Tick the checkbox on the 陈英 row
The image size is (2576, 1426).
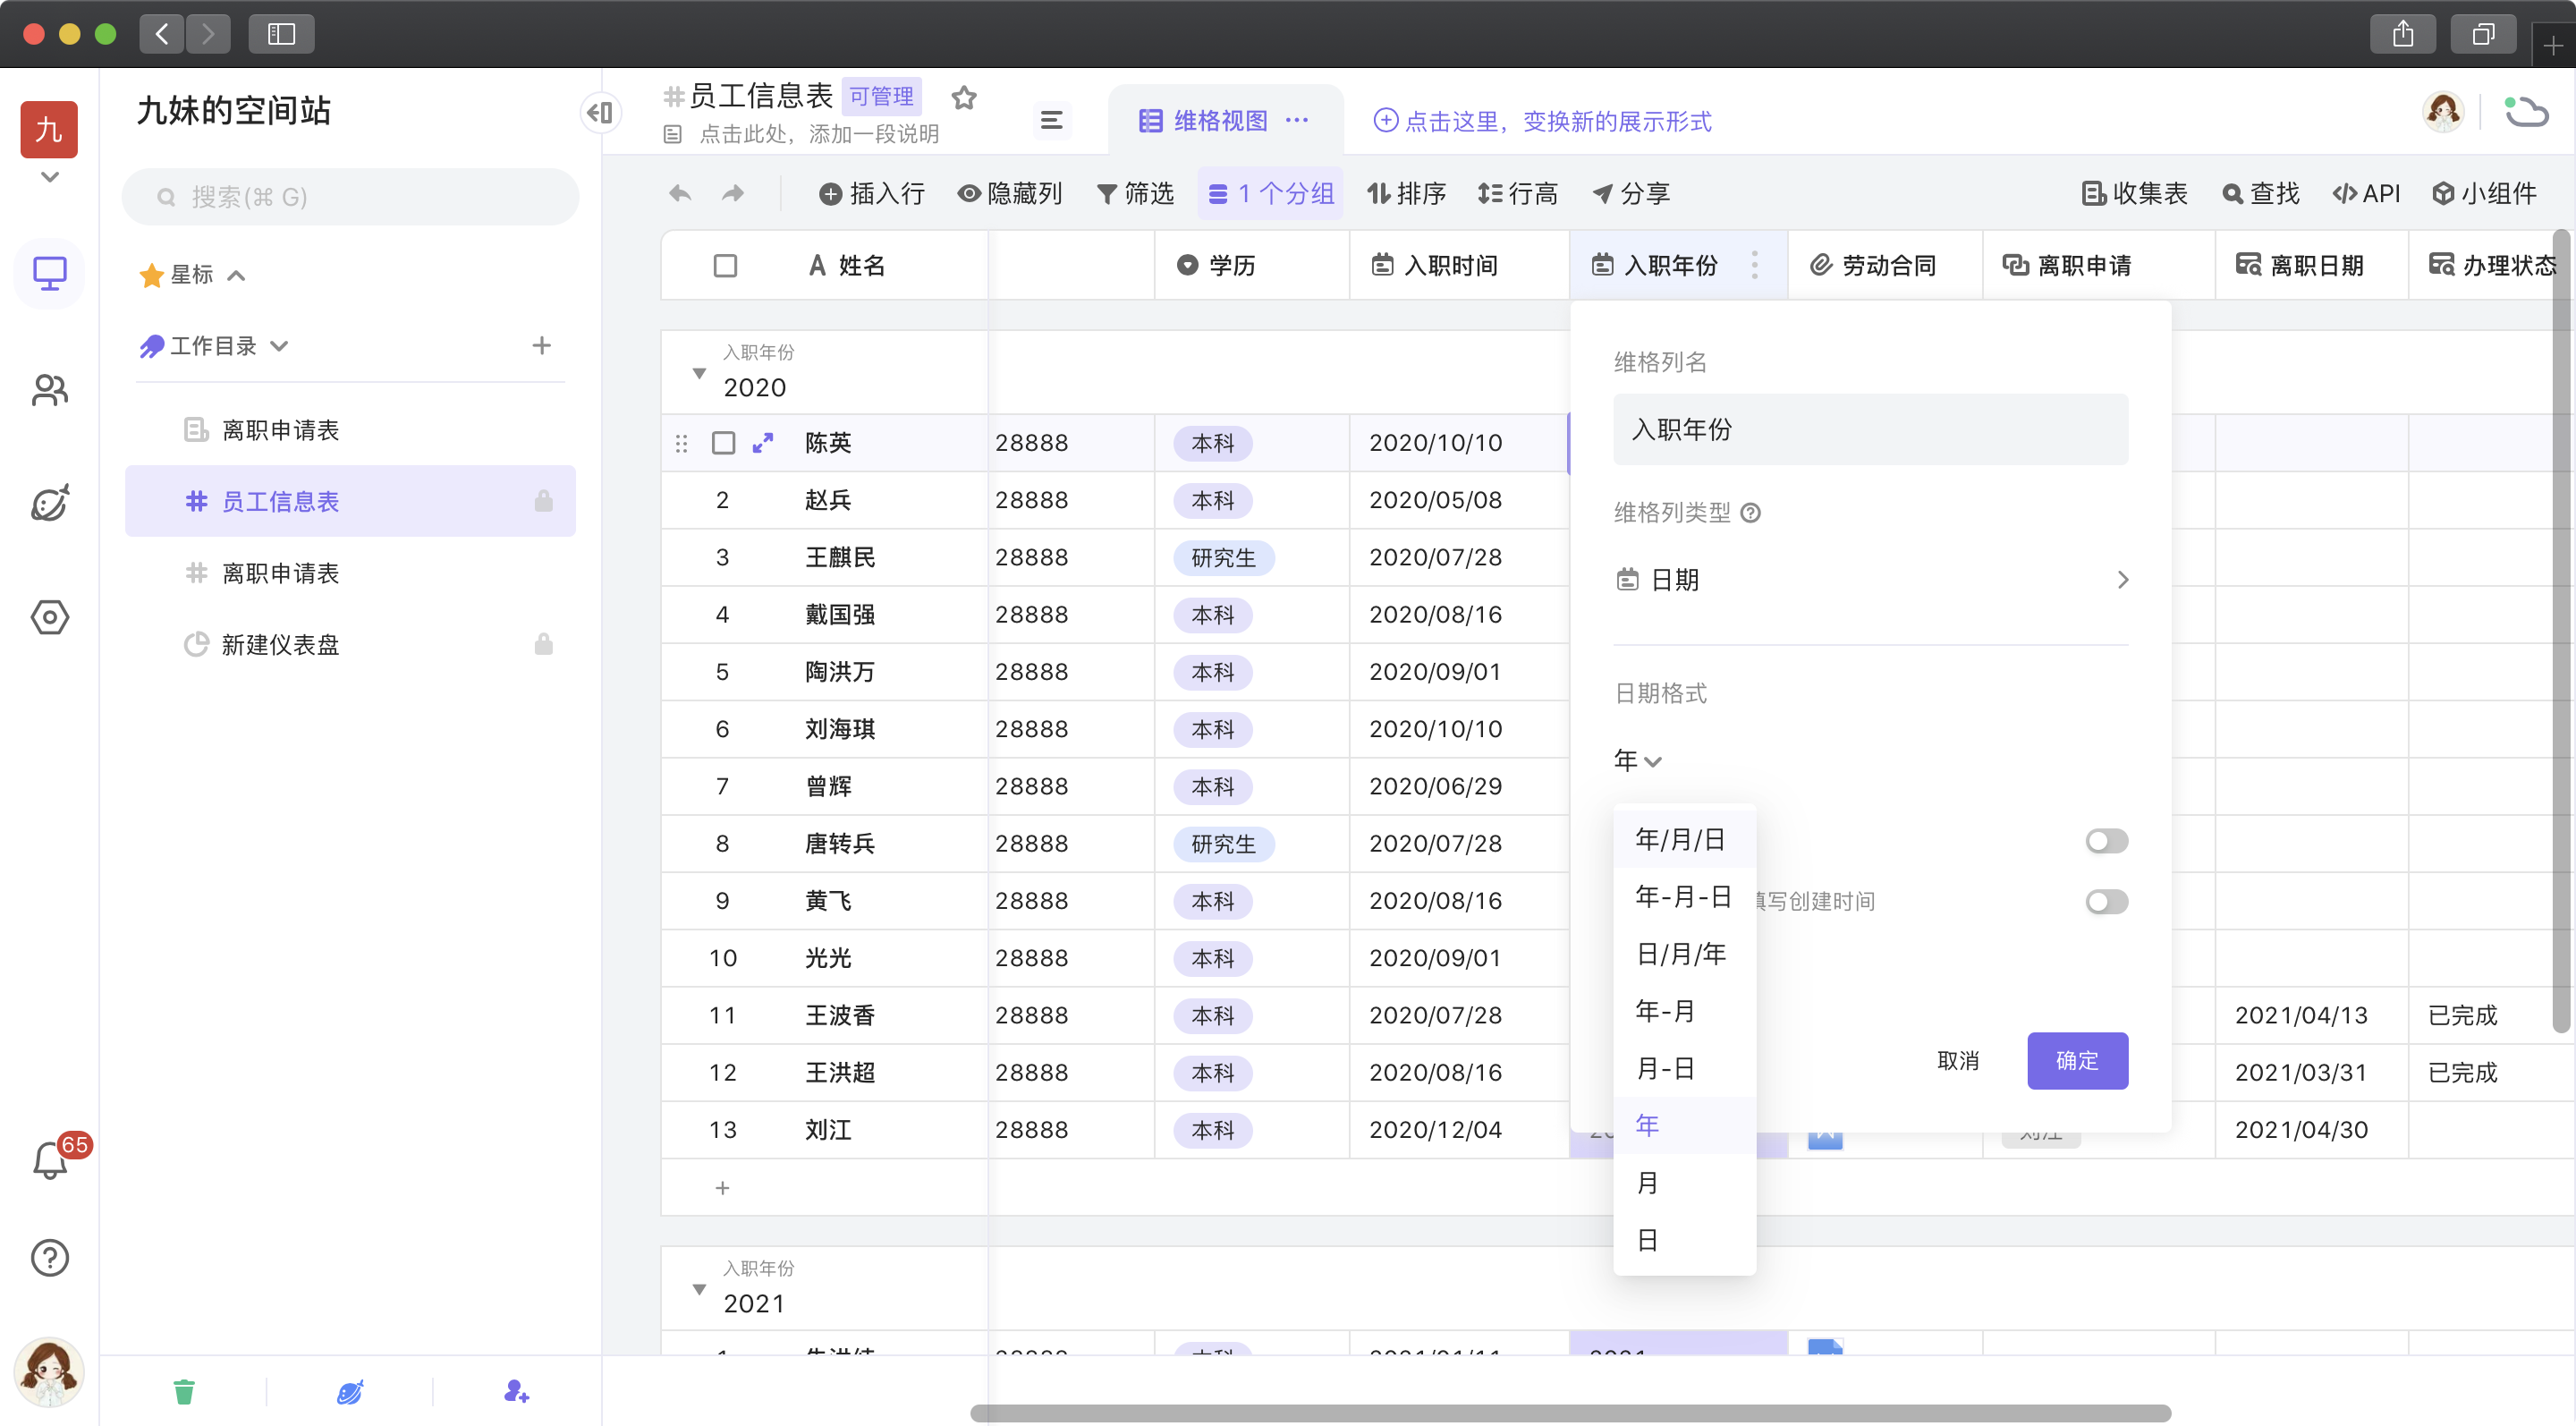723,442
